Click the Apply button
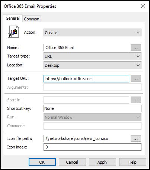This screenshot has height=170, width=150. [102, 162]
